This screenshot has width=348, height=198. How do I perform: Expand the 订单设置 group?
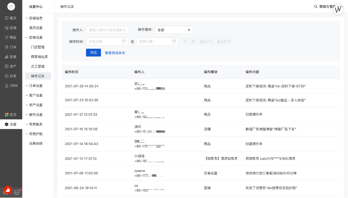(x=34, y=86)
